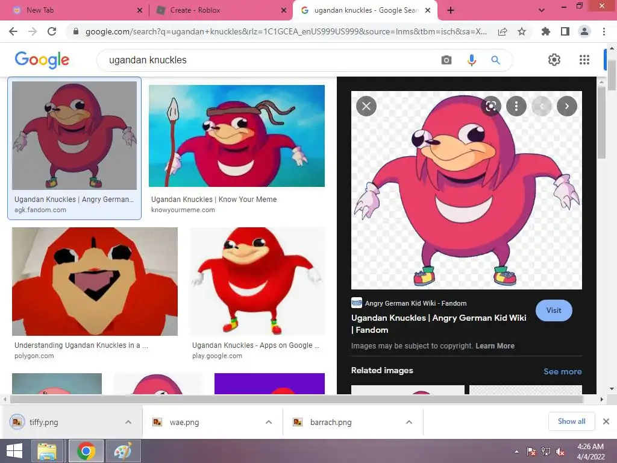617x463 pixels.
Task: Click the muted volume tray icon
Action: tap(560, 452)
